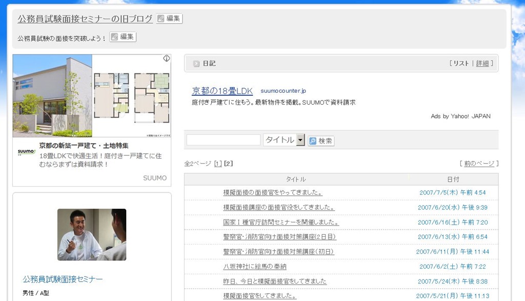Click the search text input field
525x301 pixels.
click(x=224, y=140)
